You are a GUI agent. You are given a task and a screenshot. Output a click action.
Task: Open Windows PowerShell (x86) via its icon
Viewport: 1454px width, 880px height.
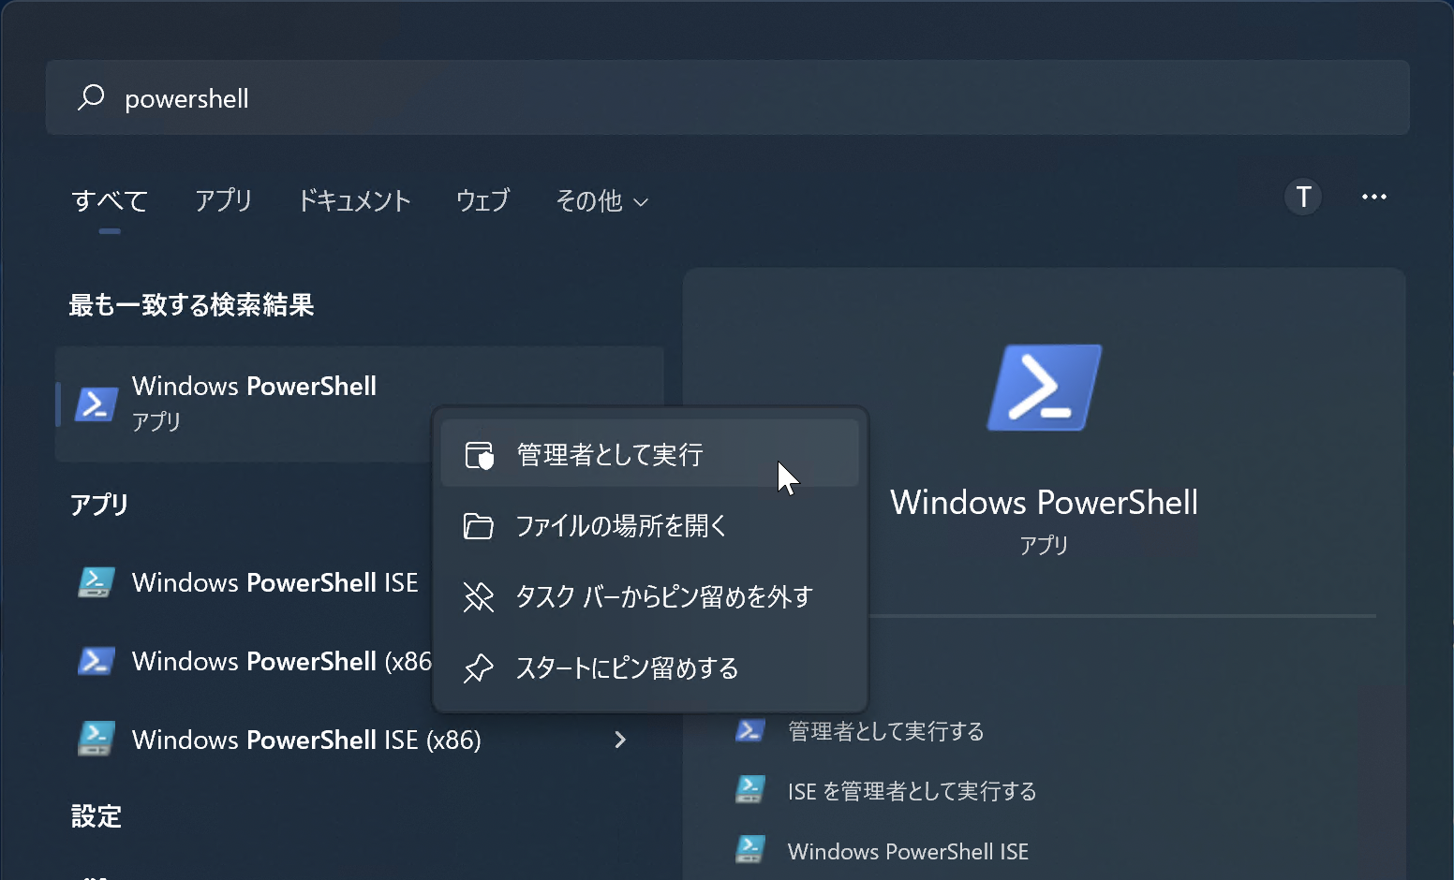click(96, 661)
